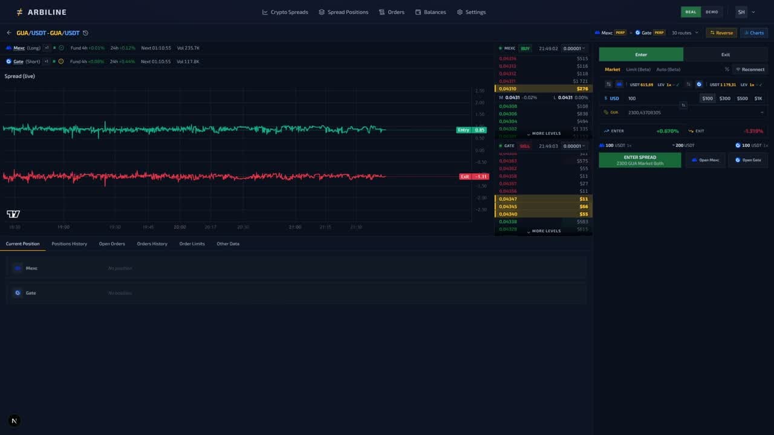The height and width of the screenshot is (435, 774).
Task: Switch to Order Limits tab
Action: (192, 243)
